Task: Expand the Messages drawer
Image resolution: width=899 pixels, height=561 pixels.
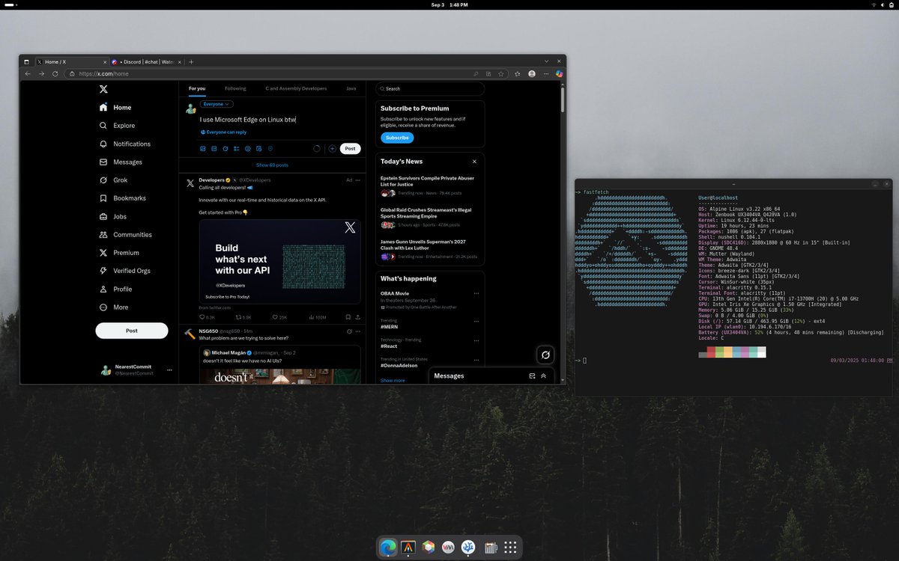Action: pos(543,375)
